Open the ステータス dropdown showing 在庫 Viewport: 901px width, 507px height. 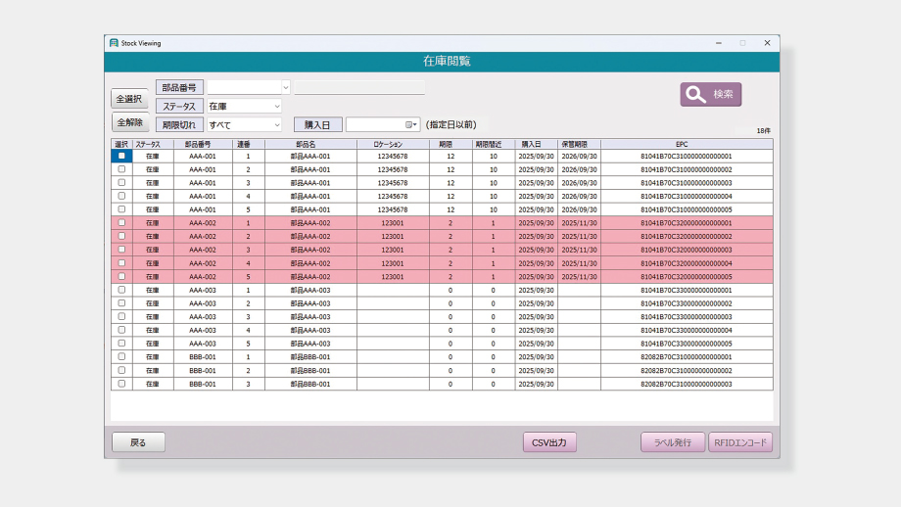[x=277, y=106]
